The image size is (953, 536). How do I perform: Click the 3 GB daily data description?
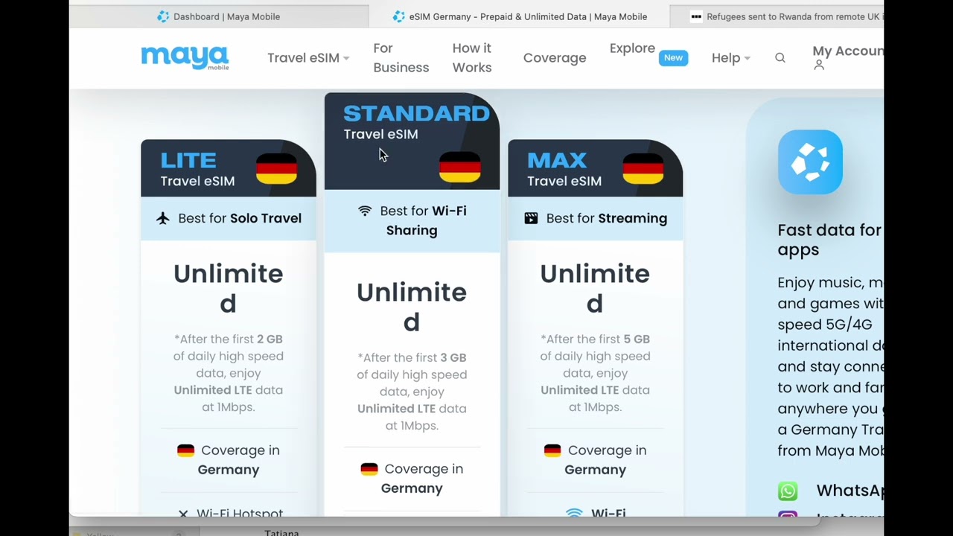point(412,392)
